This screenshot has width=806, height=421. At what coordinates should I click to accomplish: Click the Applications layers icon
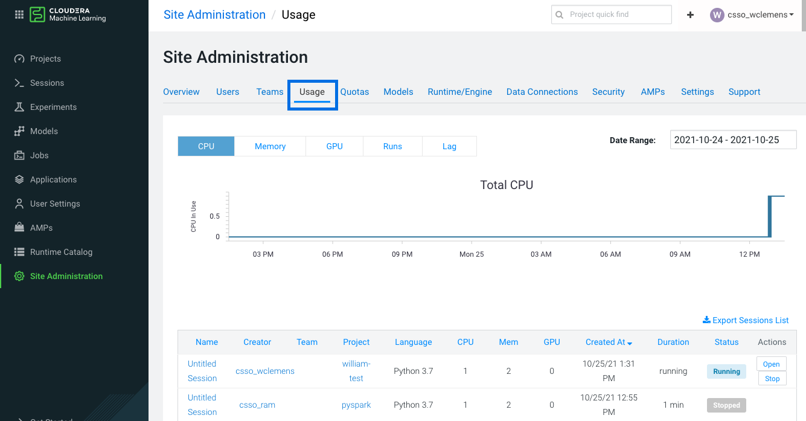[19, 179]
